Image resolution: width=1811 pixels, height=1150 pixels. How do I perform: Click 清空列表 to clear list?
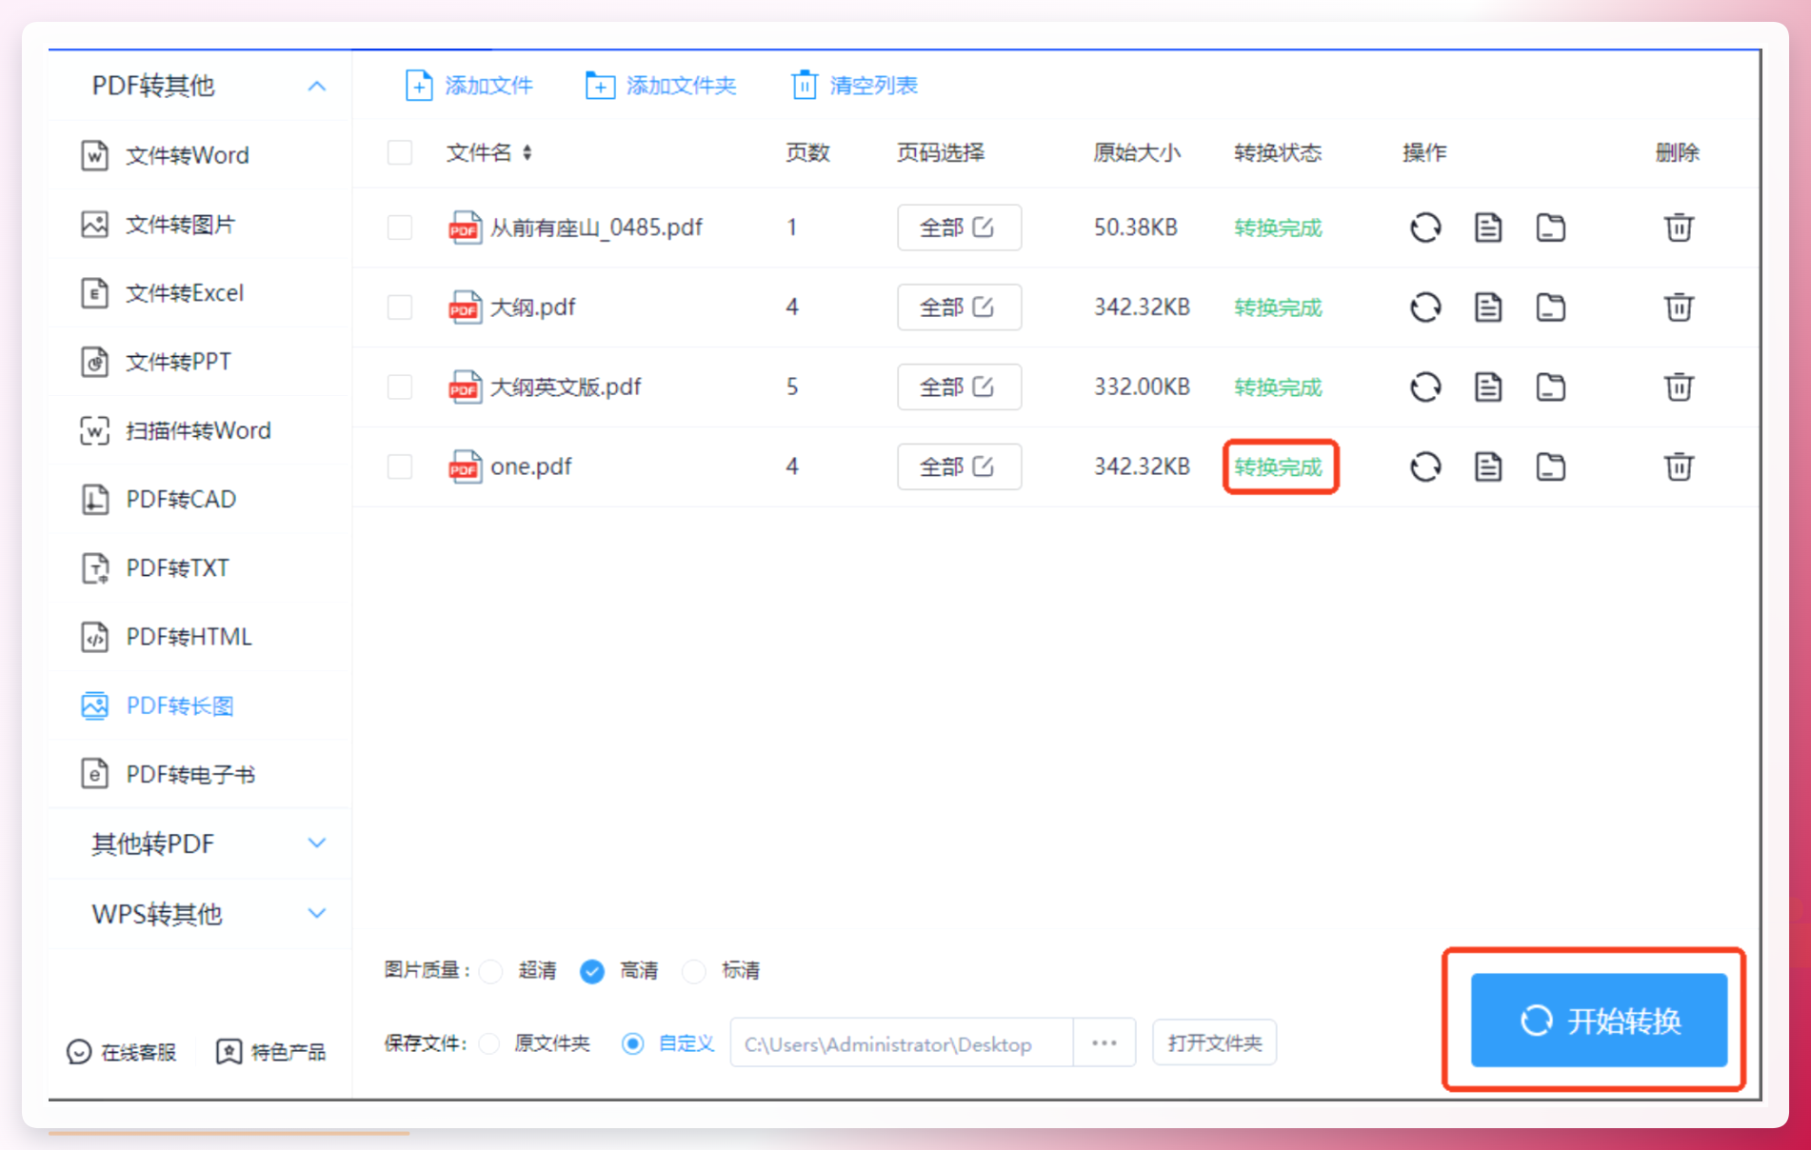[x=854, y=86]
